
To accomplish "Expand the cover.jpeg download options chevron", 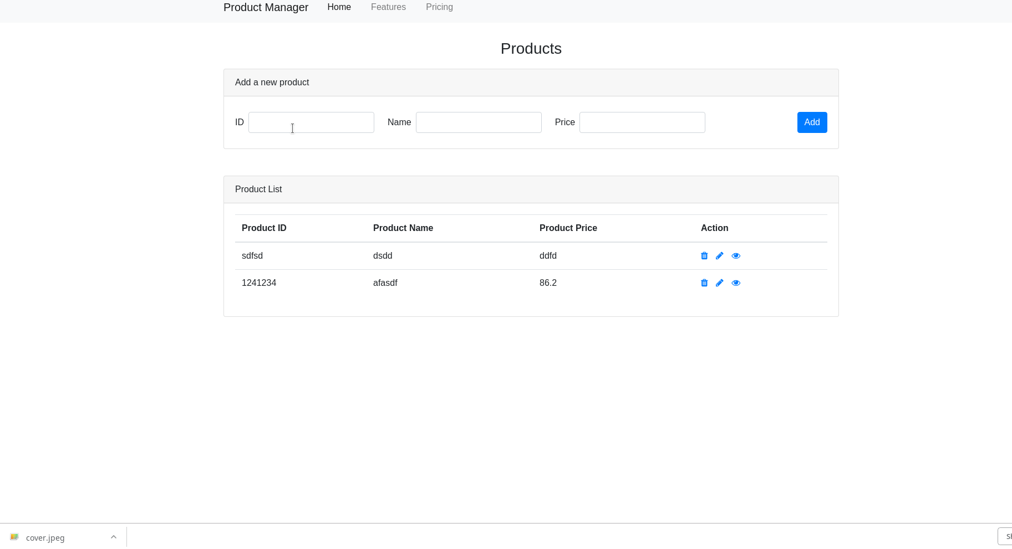I will coord(113,537).
